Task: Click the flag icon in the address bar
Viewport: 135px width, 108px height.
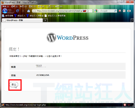Action: click(x=85, y=11)
